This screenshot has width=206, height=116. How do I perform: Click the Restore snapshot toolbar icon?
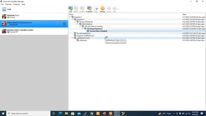pos(82,9)
